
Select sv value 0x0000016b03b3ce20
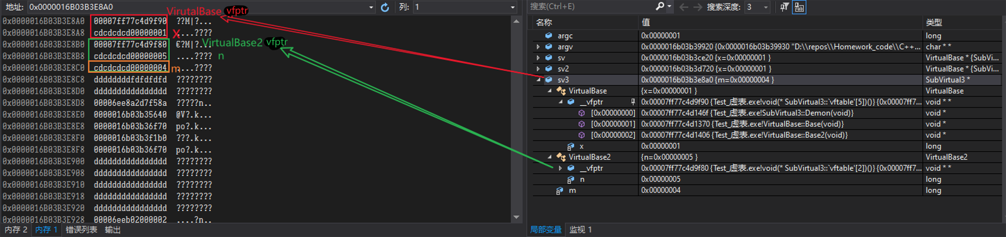(780, 58)
